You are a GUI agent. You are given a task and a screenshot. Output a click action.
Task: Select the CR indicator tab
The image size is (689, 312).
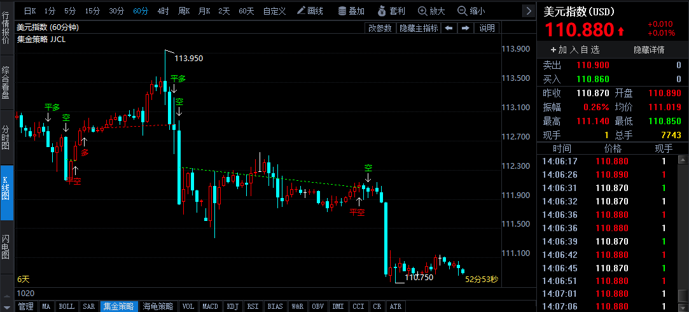click(377, 306)
